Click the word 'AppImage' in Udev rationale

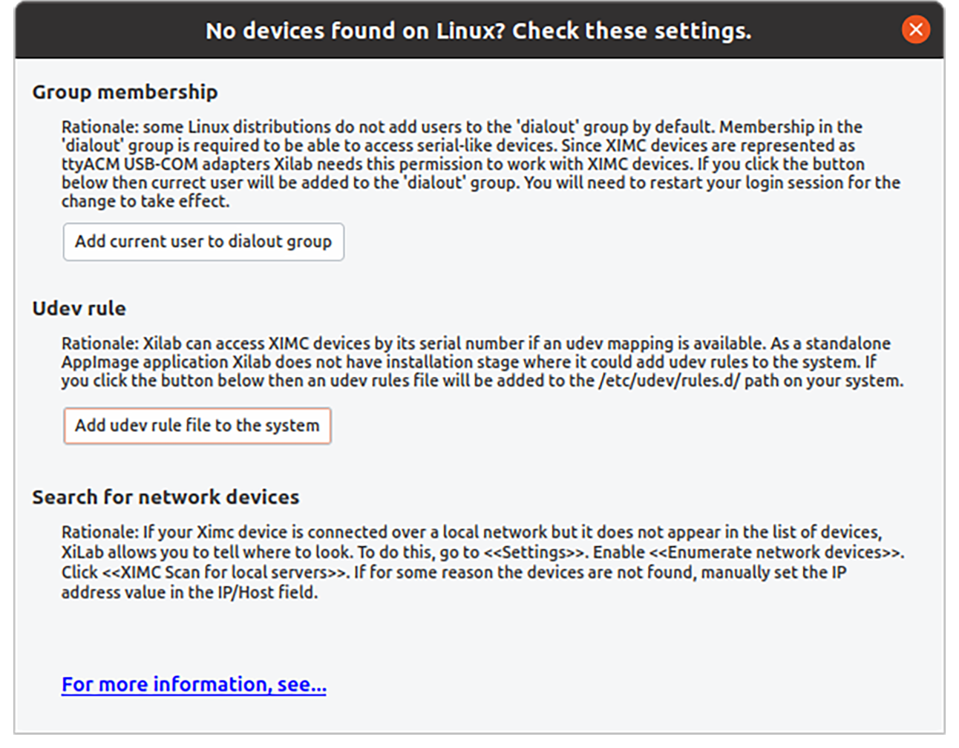pos(100,362)
